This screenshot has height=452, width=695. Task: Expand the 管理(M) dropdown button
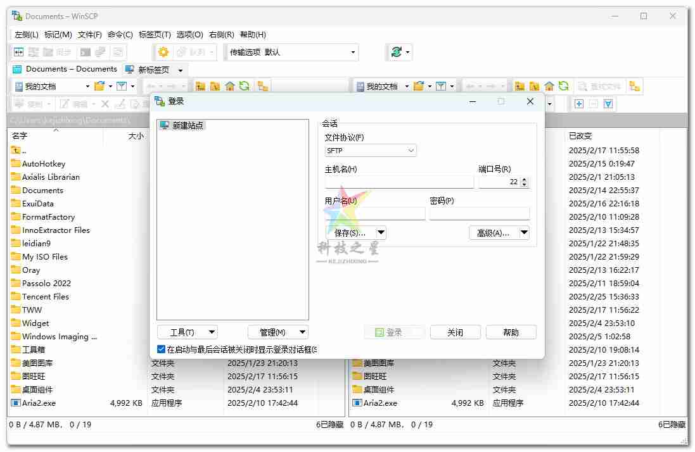[303, 332]
